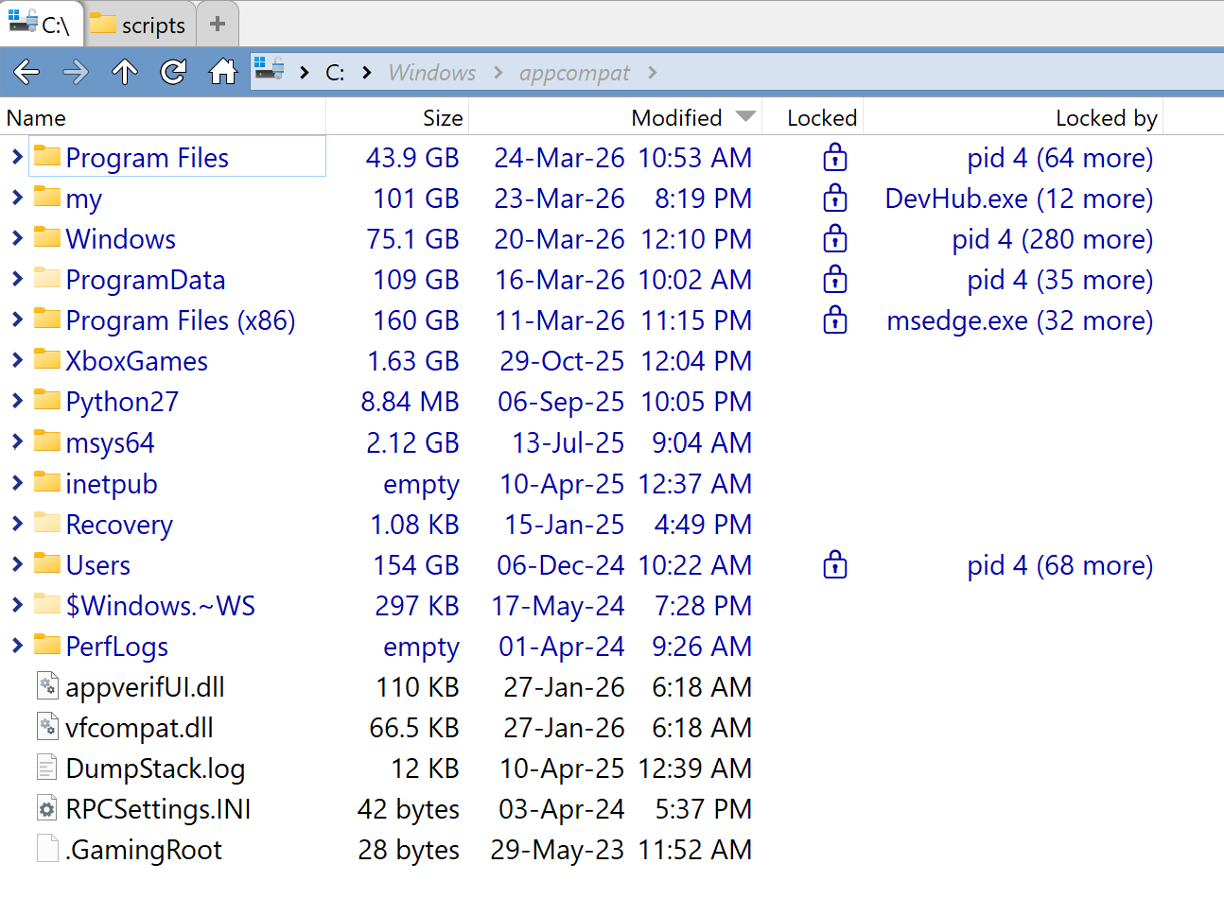Click the '8.84 MB' size of Python27
The width and height of the screenshot is (1224, 898).
[x=410, y=402]
